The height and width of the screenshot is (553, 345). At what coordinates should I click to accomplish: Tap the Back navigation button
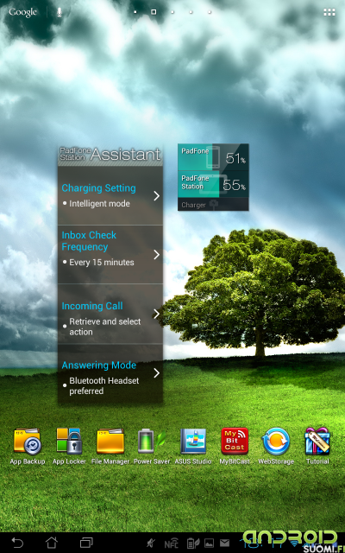[x=17, y=543]
